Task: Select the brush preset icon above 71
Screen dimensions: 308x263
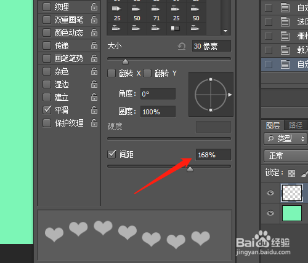Action: (x=155, y=9)
